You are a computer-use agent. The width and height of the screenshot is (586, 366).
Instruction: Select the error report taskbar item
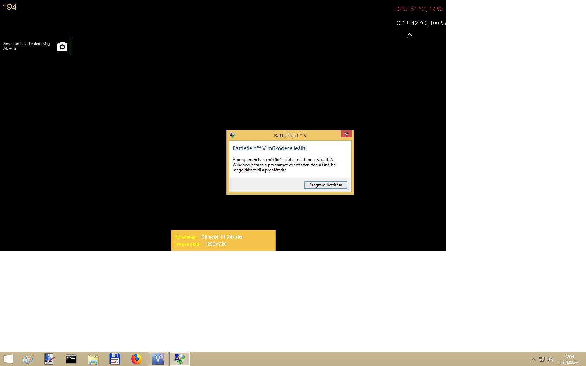180,359
